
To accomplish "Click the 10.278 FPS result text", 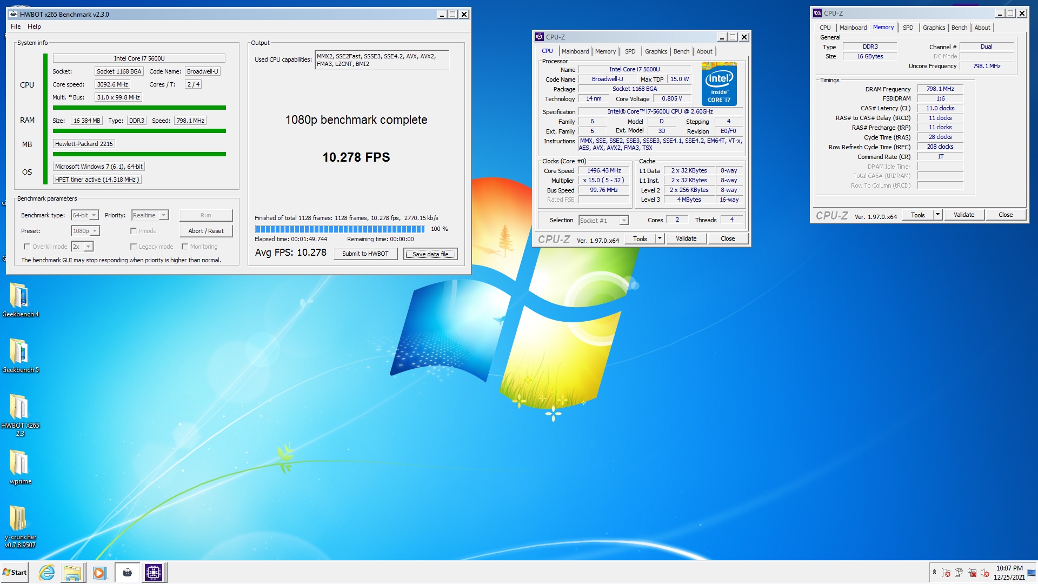I will [356, 157].
